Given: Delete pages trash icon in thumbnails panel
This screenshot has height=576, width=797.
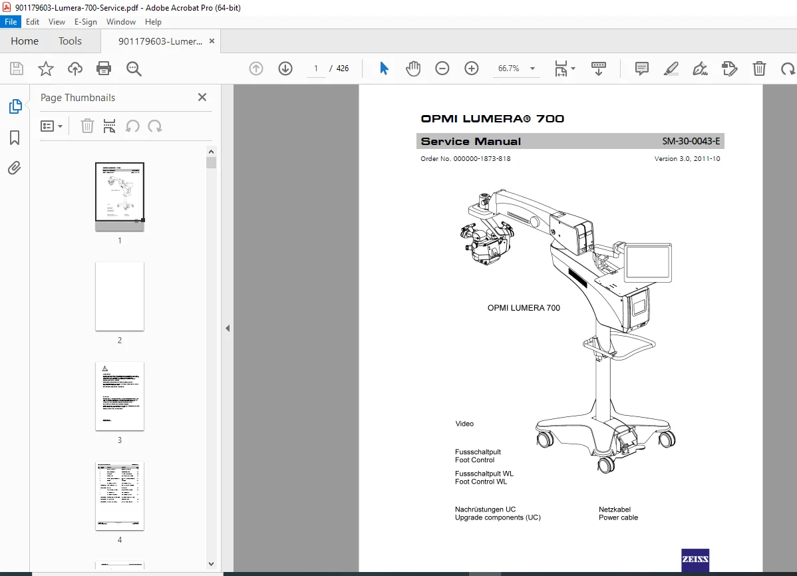Looking at the screenshot, I should click(87, 126).
